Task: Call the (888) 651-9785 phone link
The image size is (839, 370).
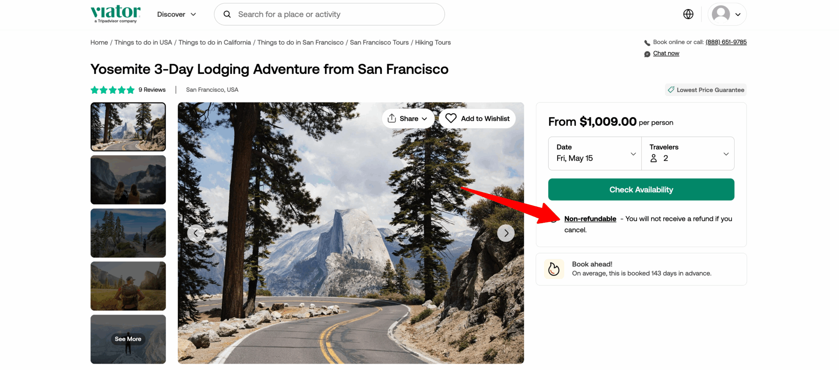Action: click(x=726, y=42)
